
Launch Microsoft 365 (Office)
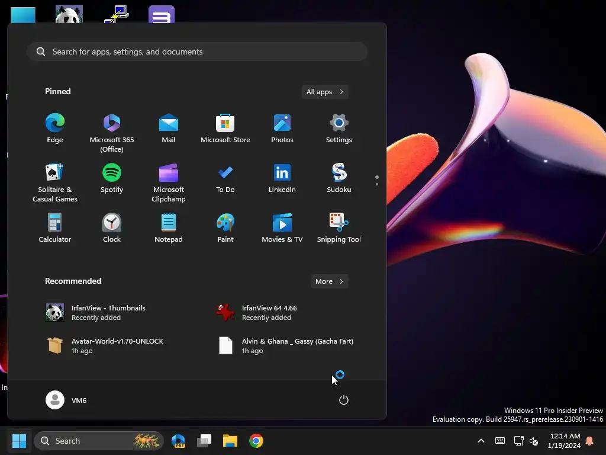tap(112, 133)
